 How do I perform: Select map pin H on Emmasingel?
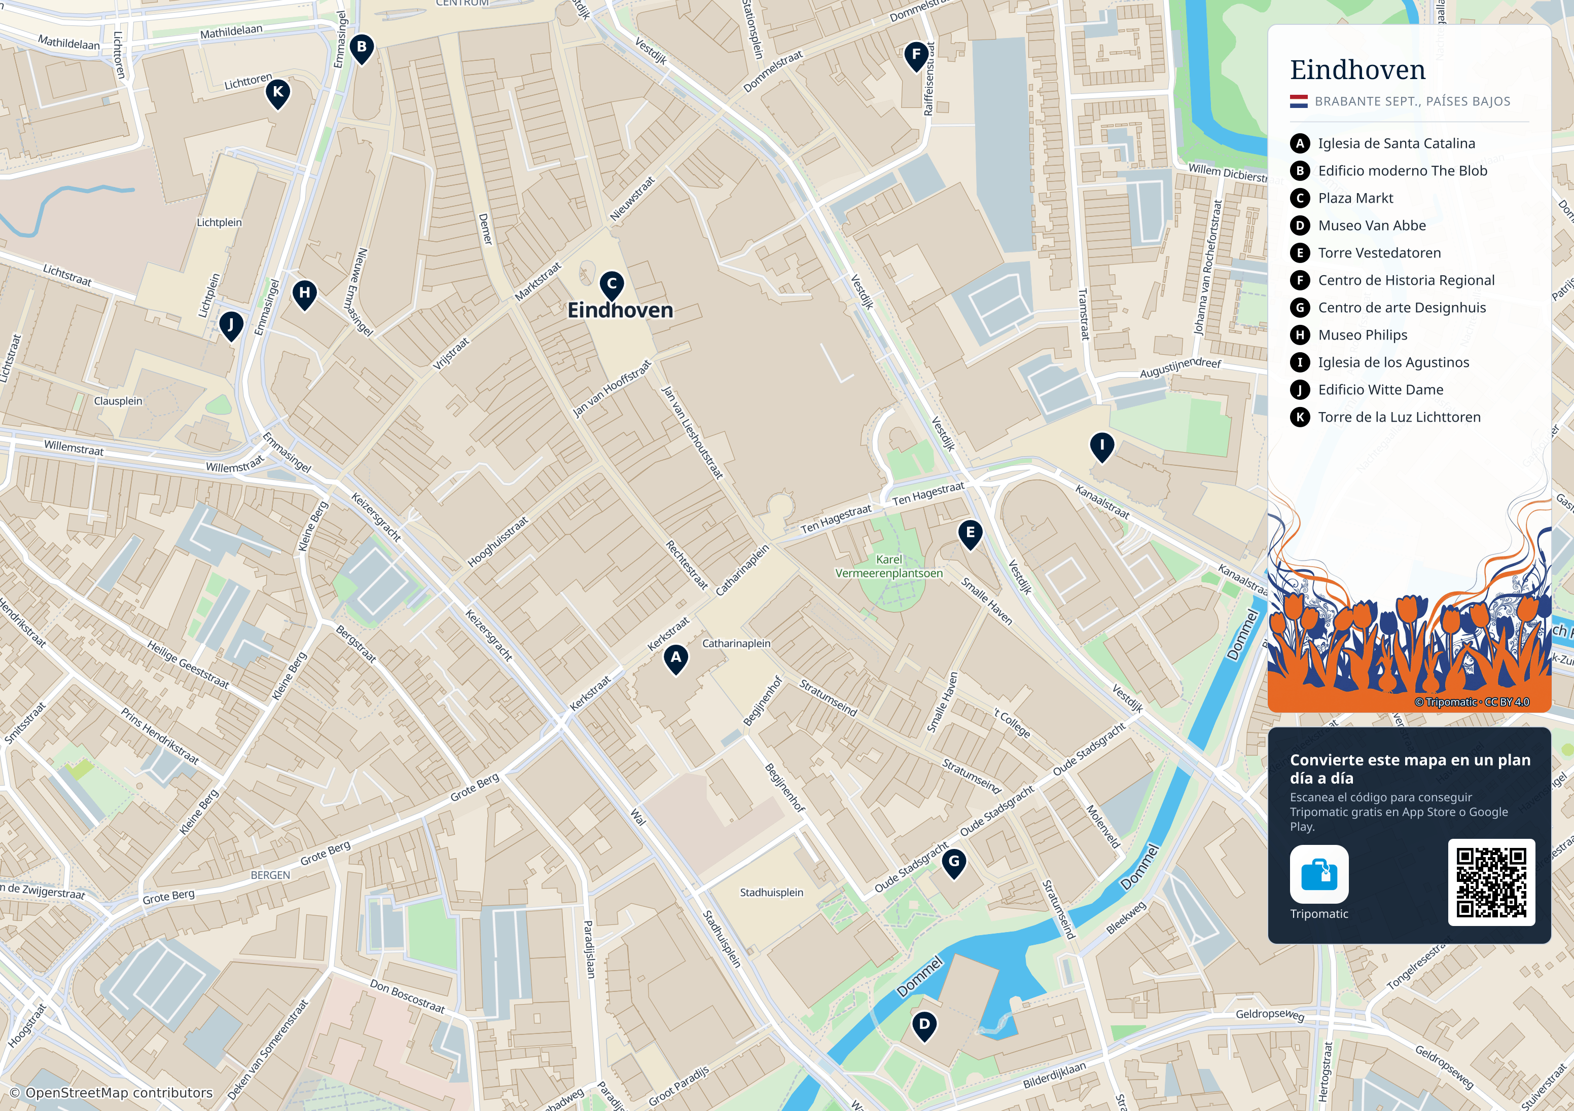coord(304,294)
